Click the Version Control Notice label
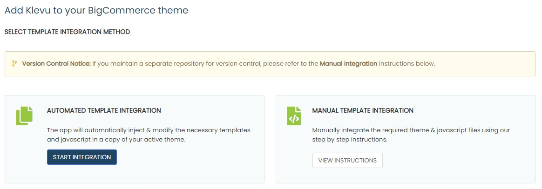The image size is (542, 189). point(56,64)
